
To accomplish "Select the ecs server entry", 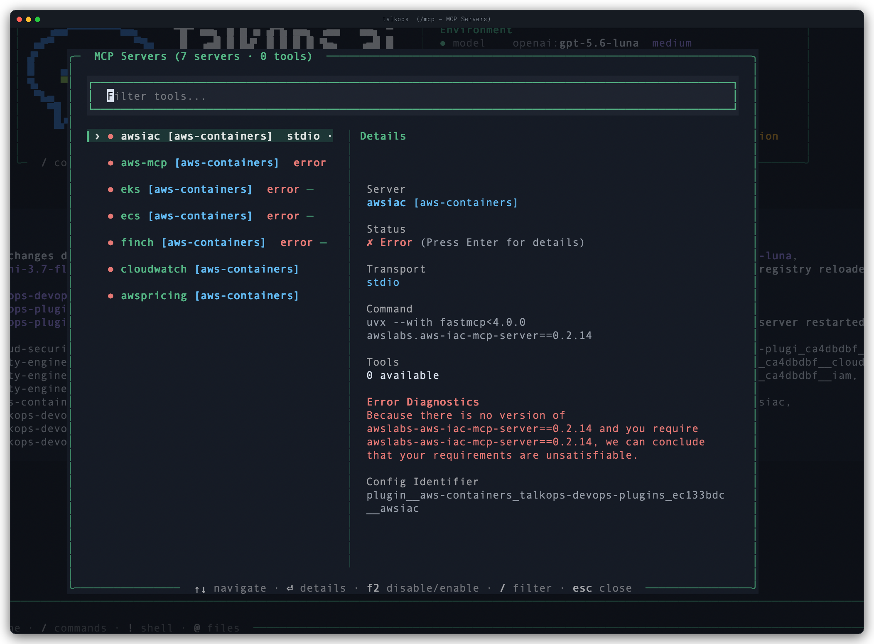I will [x=210, y=216].
